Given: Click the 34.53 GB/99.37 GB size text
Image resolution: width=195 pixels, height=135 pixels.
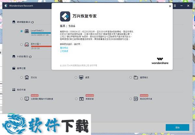Looking at the screenshot, I should coord(40,35).
